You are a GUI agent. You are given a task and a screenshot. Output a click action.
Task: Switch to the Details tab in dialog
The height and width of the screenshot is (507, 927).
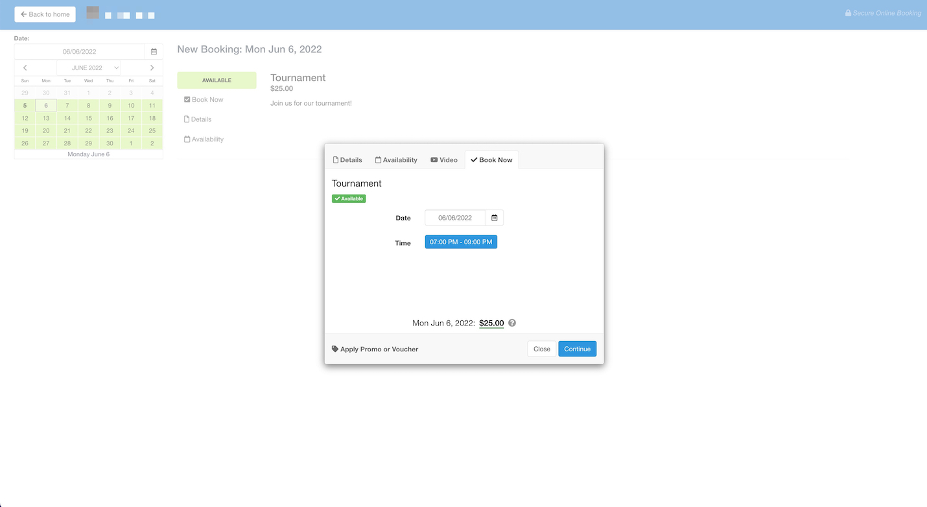click(347, 160)
